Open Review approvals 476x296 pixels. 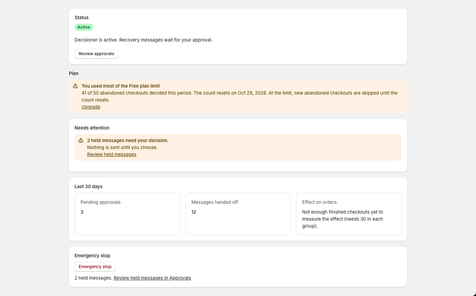96,54
